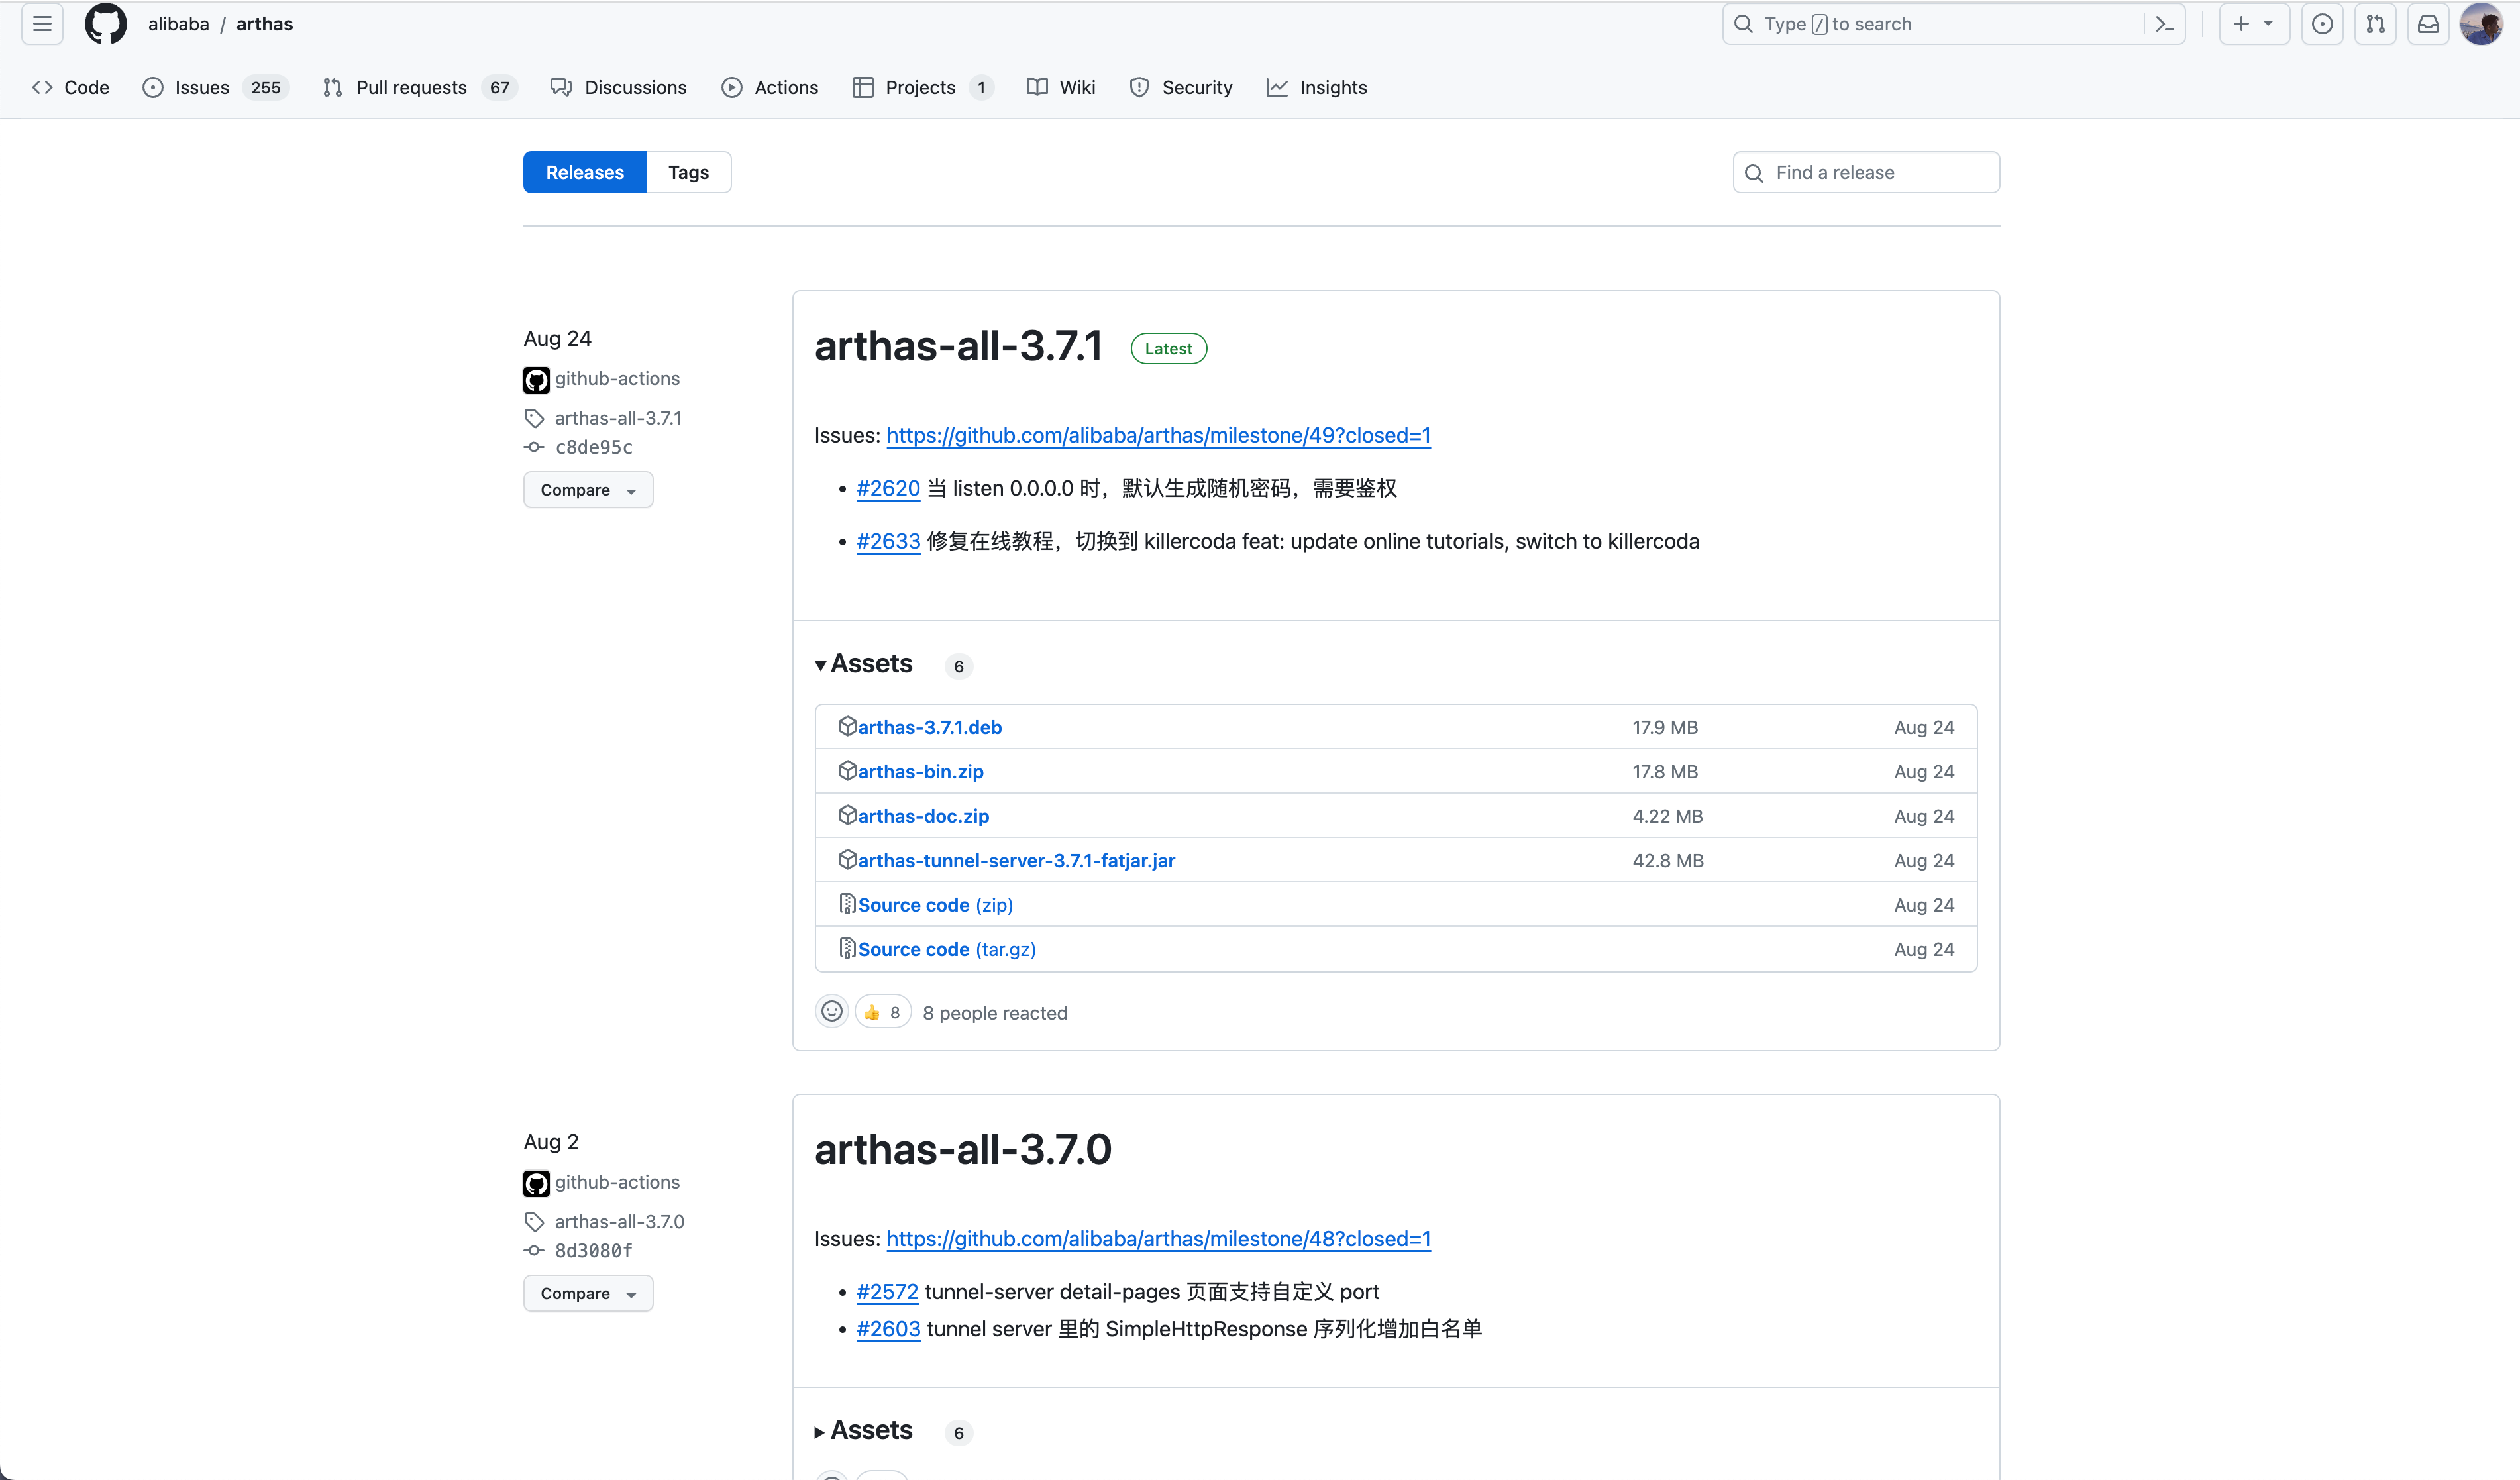
Task: Click the commit icon beside 8d3080f
Action: [534, 1251]
